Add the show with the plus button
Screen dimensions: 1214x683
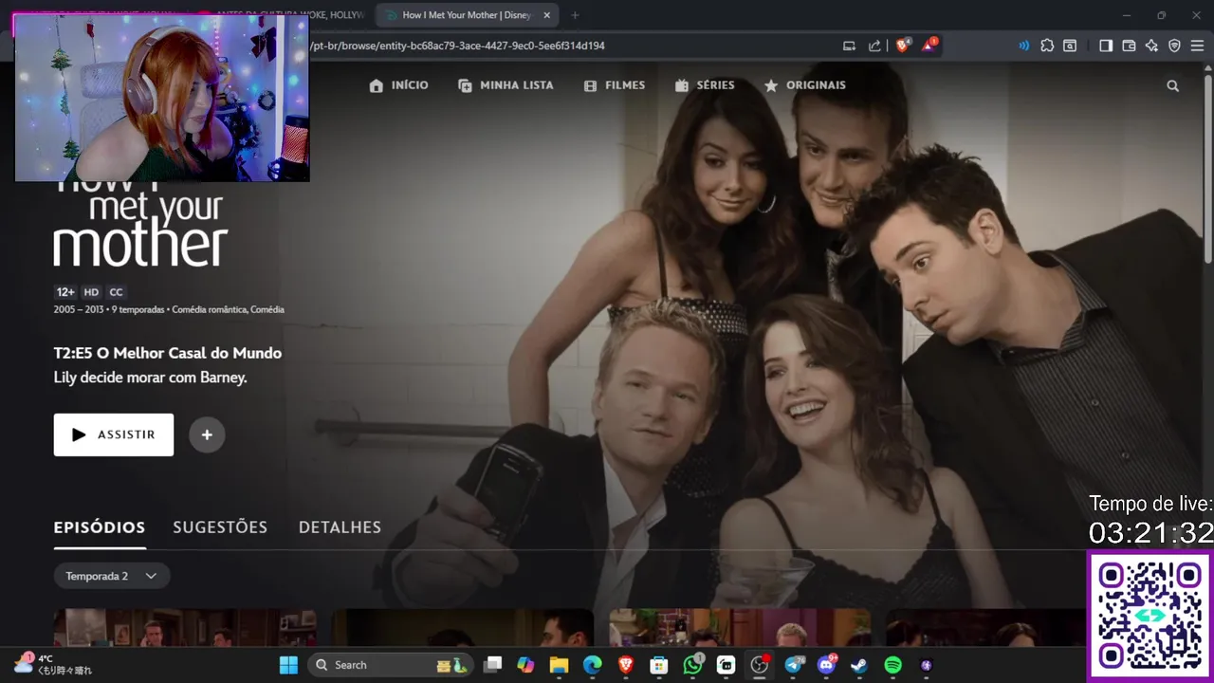(207, 435)
